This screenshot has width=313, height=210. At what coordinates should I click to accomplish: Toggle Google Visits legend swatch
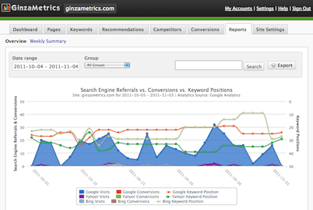(x=81, y=192)
